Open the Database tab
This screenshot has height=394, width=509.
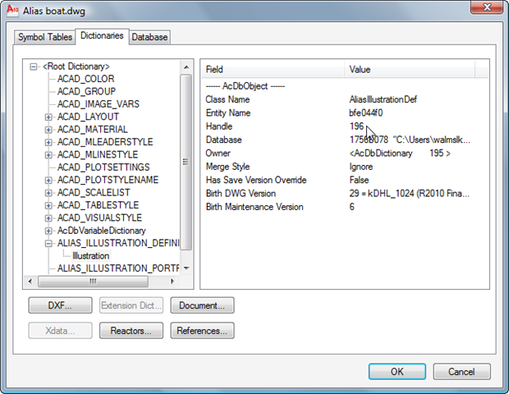(x=149, y=37)
